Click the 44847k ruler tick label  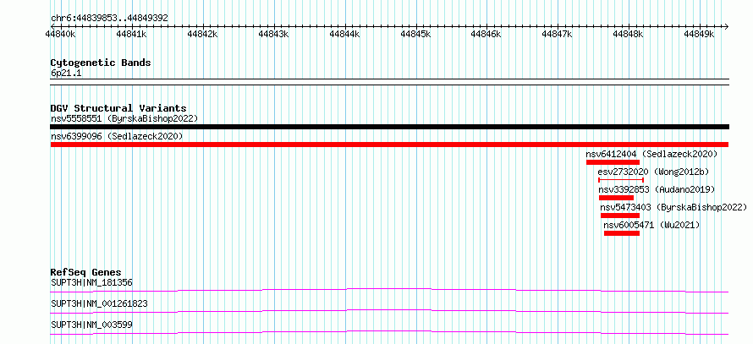tap(557, 34)
